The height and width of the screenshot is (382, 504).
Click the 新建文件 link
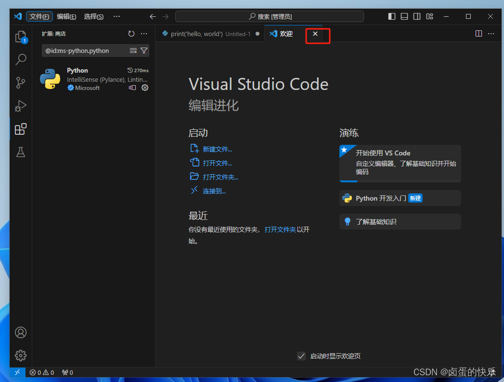point(217,149)
